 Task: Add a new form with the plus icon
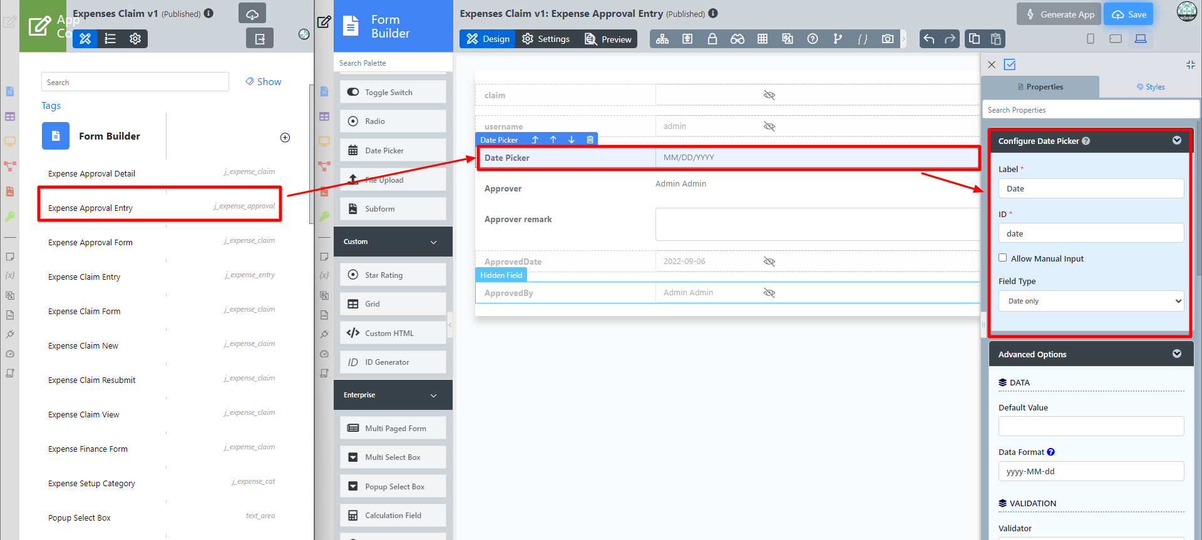click(285, 138)
